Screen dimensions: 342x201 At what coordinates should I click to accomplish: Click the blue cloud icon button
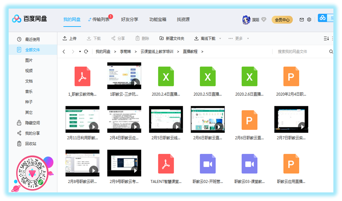coord(322,18)
